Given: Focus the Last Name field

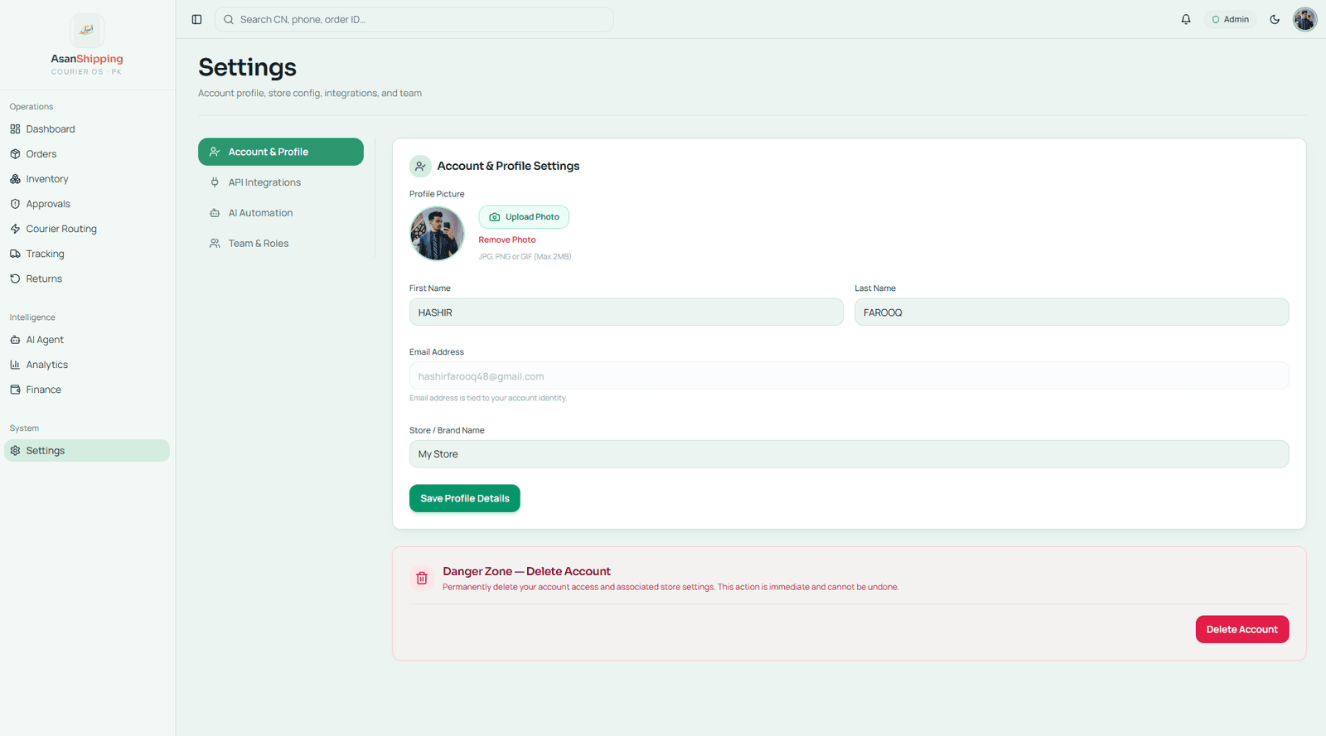Looking at the screenshot, I should [1072, 312].
